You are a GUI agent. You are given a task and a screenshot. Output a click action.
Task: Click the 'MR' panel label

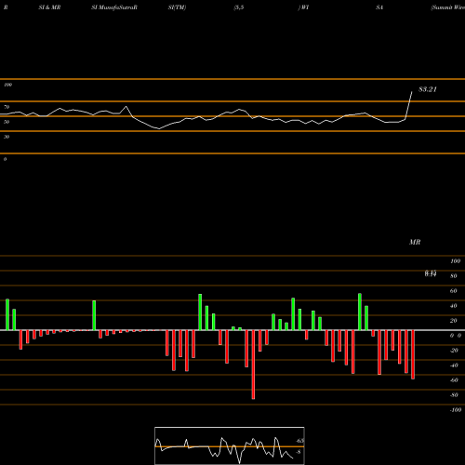[415, 242]
